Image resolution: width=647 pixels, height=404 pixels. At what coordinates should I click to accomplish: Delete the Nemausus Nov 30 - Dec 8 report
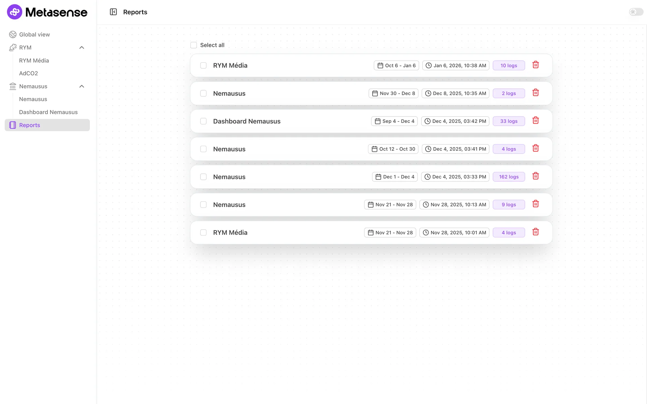pyautogui.click(x=535, y=93)
